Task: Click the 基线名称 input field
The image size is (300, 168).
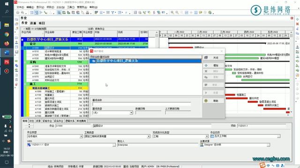Action: [x=142, y=104]
